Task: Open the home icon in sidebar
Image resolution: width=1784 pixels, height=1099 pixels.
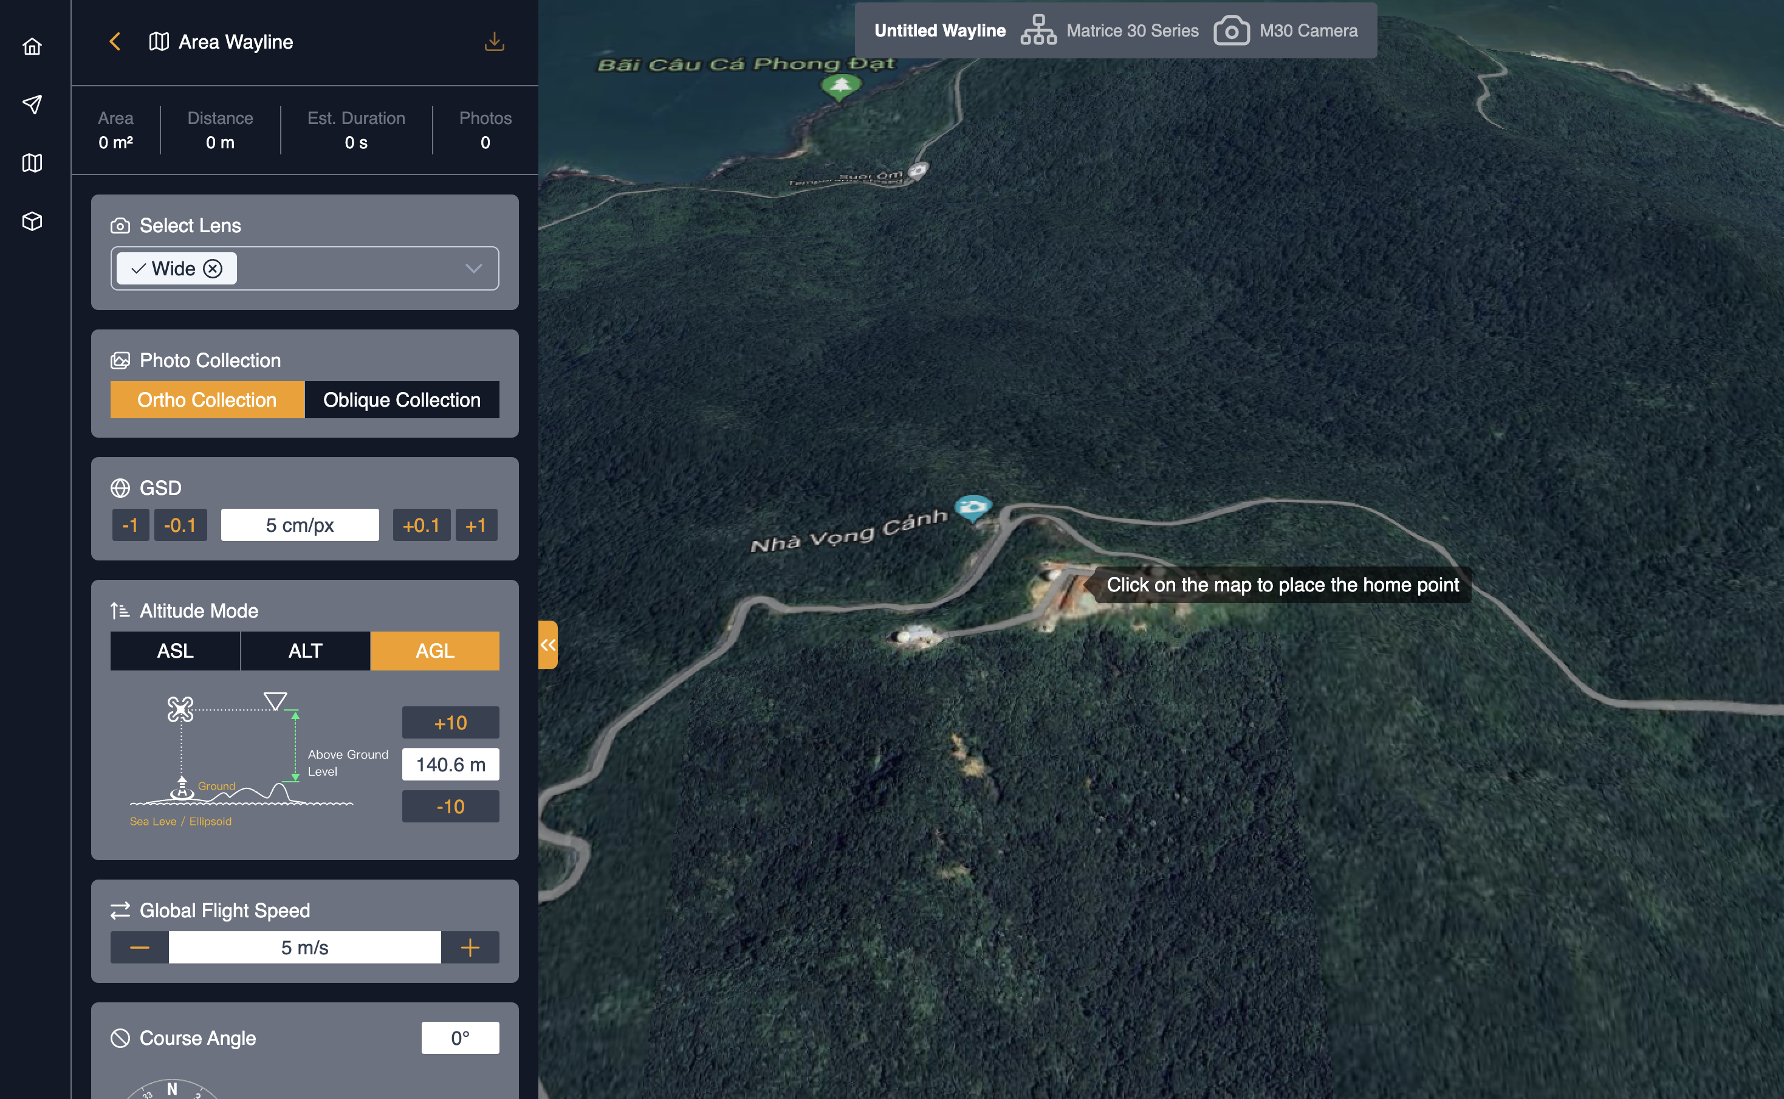Action: tap(32, 47)
